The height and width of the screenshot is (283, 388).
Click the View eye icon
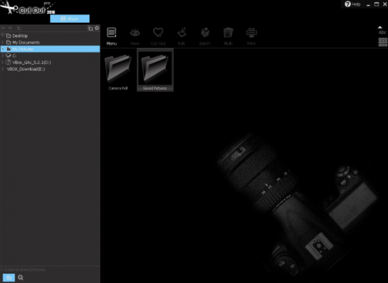coord(135,36)
